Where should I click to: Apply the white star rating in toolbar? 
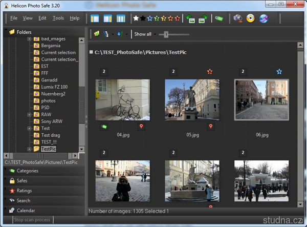tap(136, 18)
